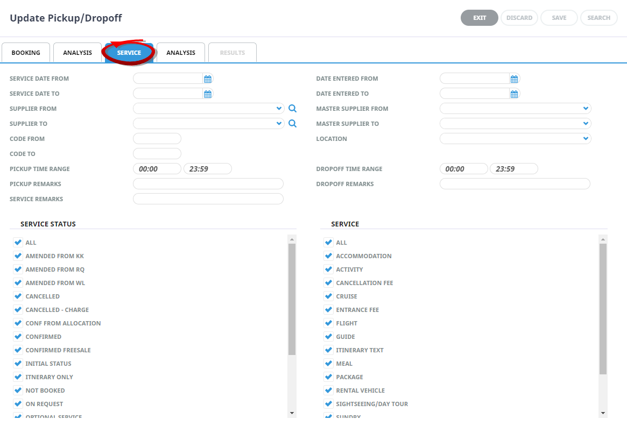Click the Search button
627x433 pixels.
[x=598, y=18]
